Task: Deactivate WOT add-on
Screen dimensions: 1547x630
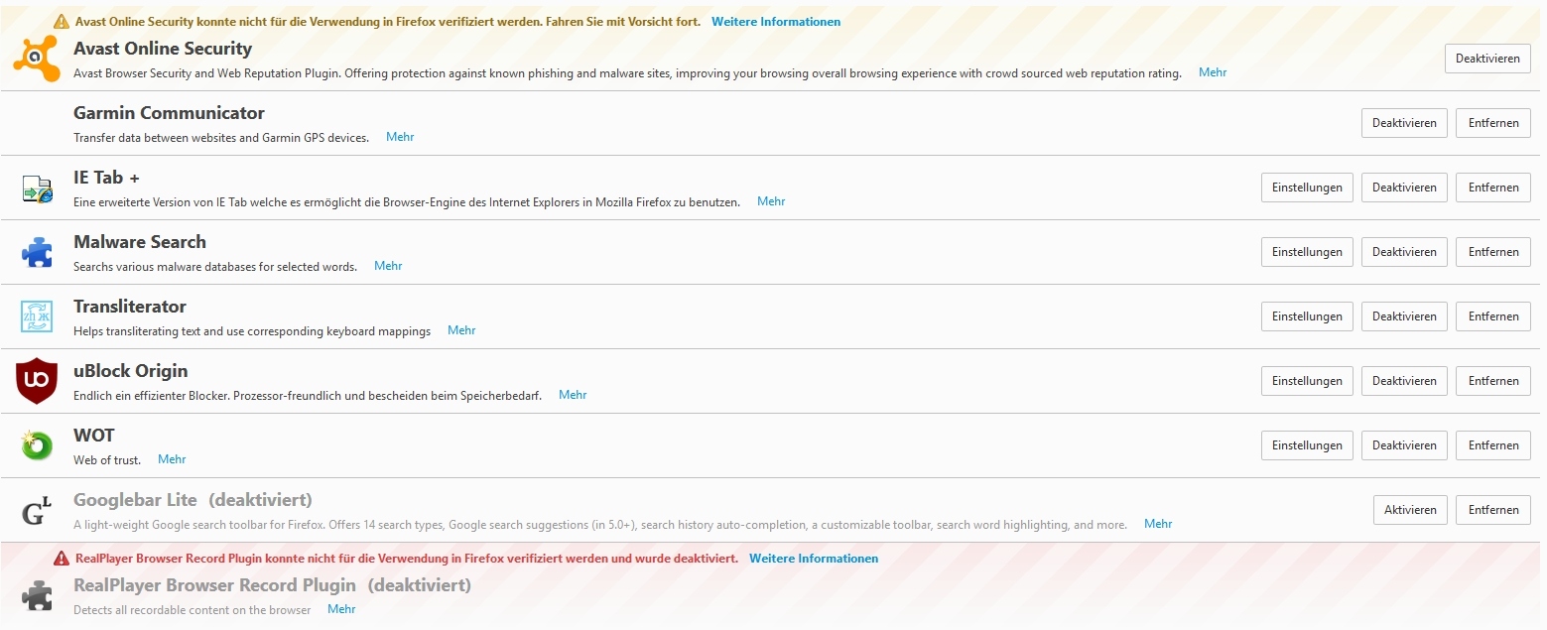Action: pos(1404,445)
